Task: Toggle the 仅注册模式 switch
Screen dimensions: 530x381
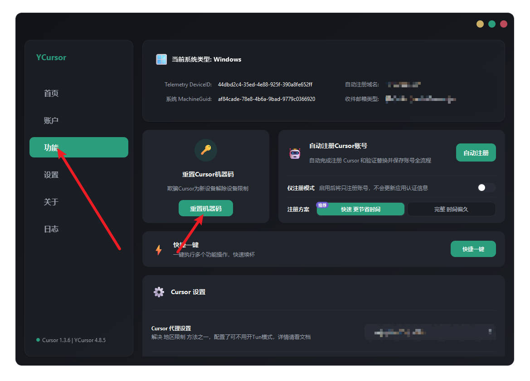Action: pyautogui.click(x=486, y=187)
